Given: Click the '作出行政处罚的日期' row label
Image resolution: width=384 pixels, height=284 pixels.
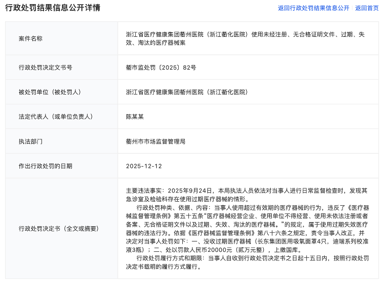Looking at the screenshot, I should click(x=46, y=166).
